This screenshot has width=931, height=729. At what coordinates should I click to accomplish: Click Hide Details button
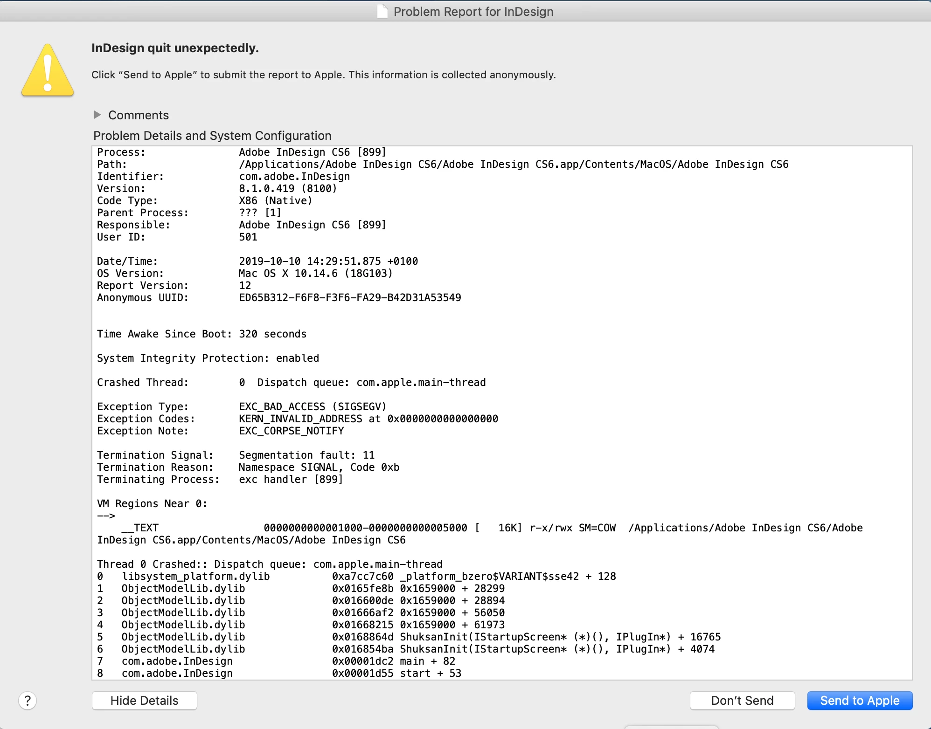pyautogui.click(x=144, y=700)
